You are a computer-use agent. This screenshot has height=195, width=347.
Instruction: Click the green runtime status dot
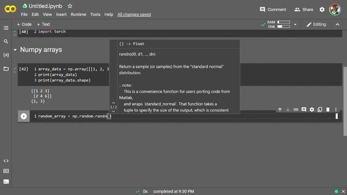click(x=336, y=191)
